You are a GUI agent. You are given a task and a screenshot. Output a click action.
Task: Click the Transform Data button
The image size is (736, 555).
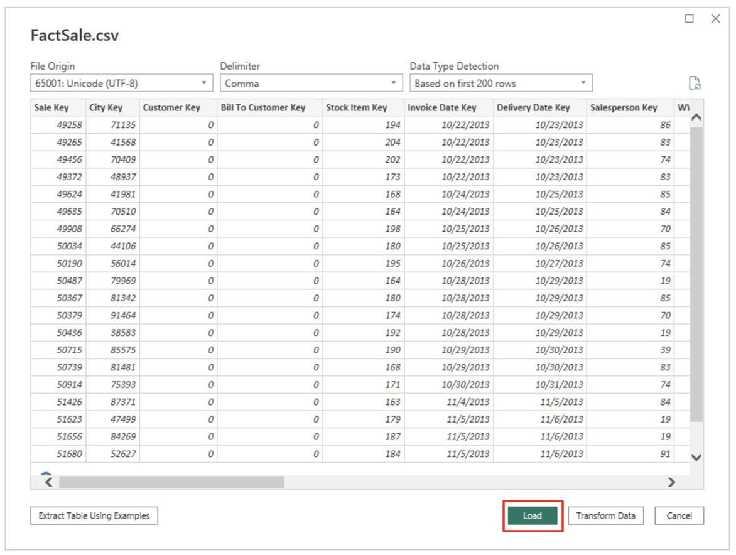[x=605, y=515]
